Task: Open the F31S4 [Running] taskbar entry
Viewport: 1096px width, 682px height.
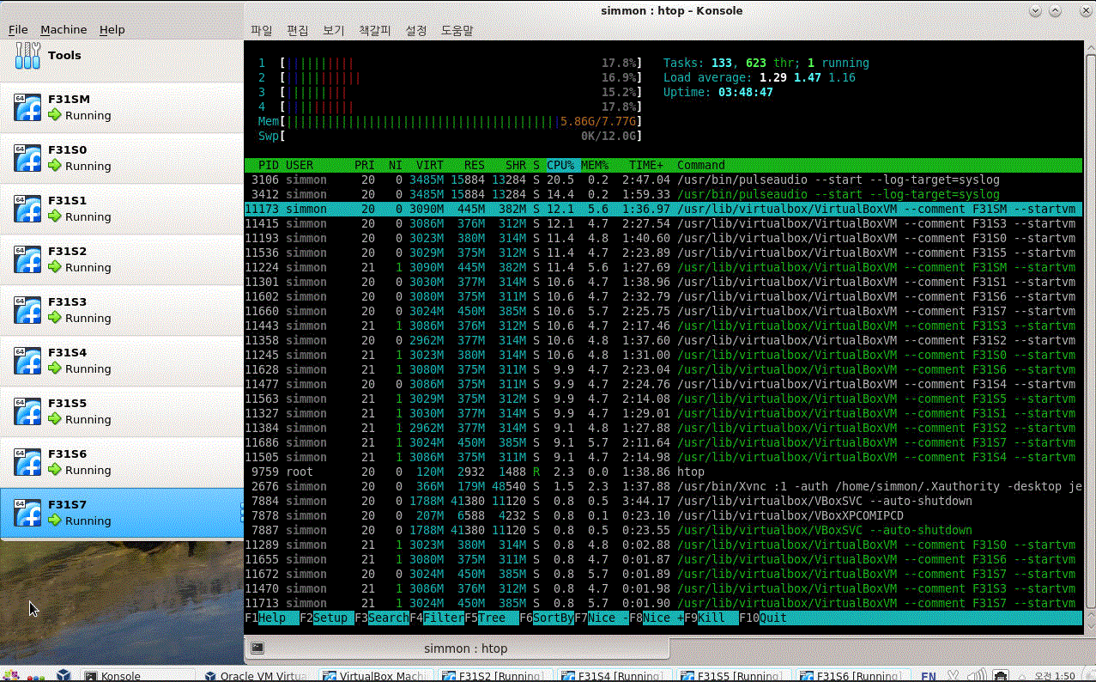Action: [x=615, y=676]
